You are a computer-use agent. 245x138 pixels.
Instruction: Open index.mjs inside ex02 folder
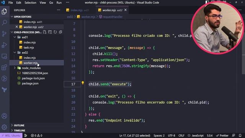tap(37, 58)
